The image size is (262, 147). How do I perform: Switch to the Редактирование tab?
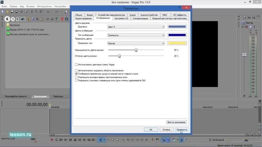pos(84,18)
